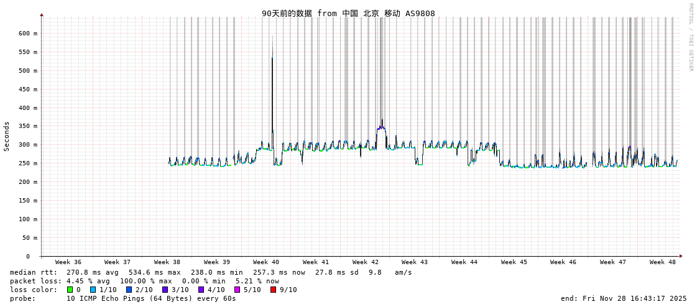Click 'Week 38' on the time axis
Image resolution: width=697 pixels, height=307 pixels.
(167, 262)
